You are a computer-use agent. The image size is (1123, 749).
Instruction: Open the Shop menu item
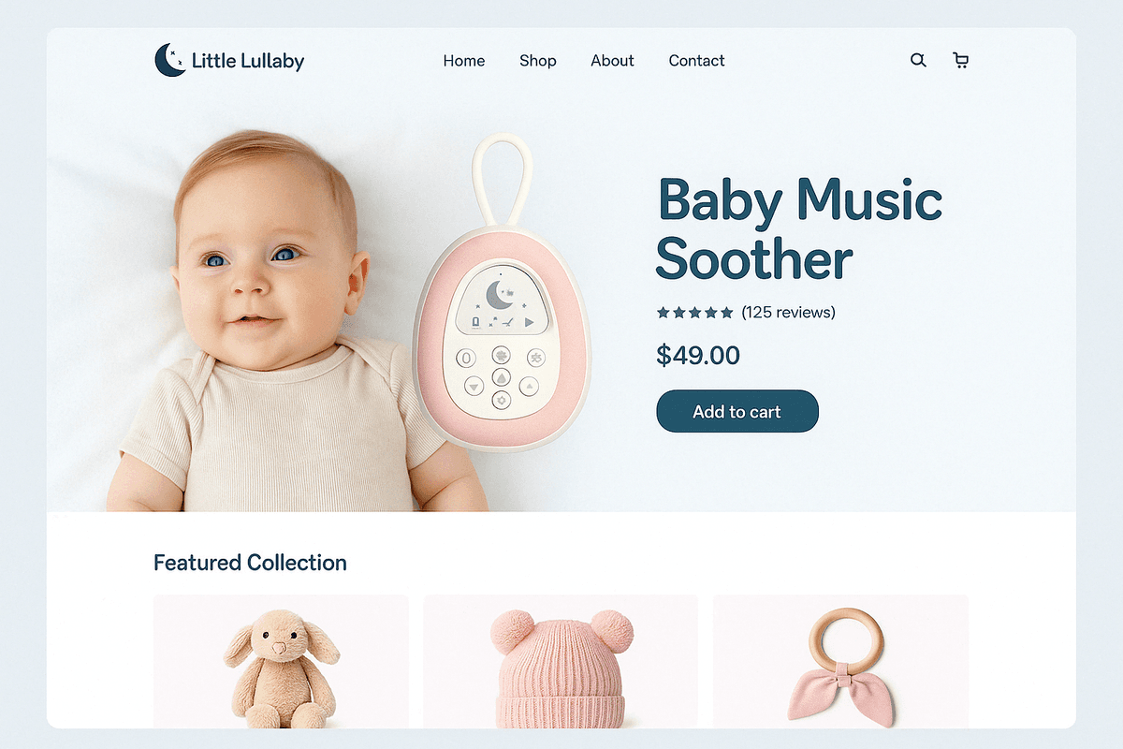point(538,61)
